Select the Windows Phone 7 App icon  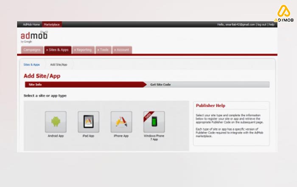click(154, 122)
